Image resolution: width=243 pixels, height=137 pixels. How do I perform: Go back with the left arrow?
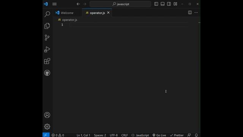[78, 4]
